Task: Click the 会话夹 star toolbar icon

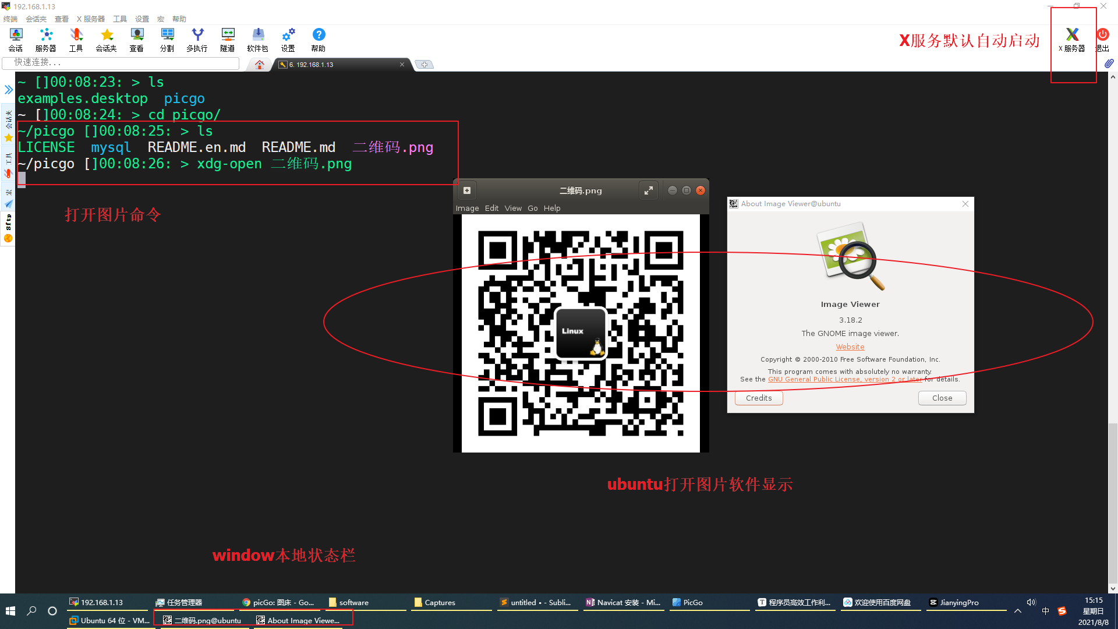Action: click(x=107, y=40)
